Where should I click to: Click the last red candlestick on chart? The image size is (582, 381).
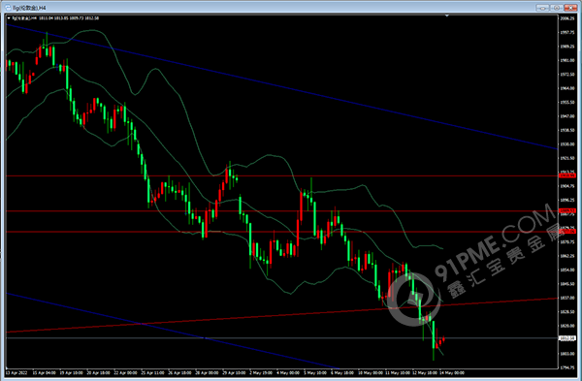443,339
